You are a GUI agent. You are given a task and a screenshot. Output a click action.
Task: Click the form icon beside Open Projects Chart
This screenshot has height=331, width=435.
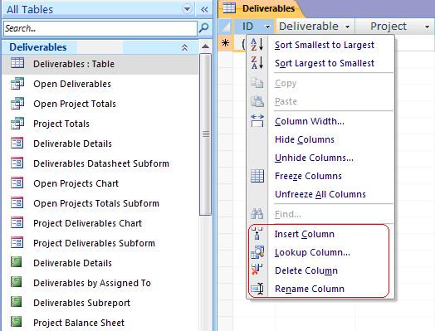click(x=17, y=183)
